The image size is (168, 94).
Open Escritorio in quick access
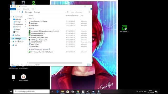click(18, 19)
